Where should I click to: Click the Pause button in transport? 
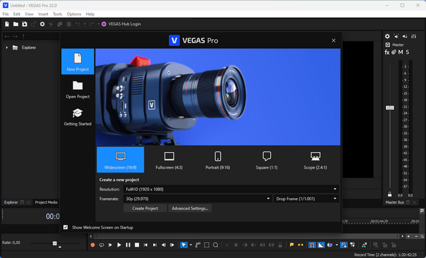pyautogui.click(x=128, y=245)
